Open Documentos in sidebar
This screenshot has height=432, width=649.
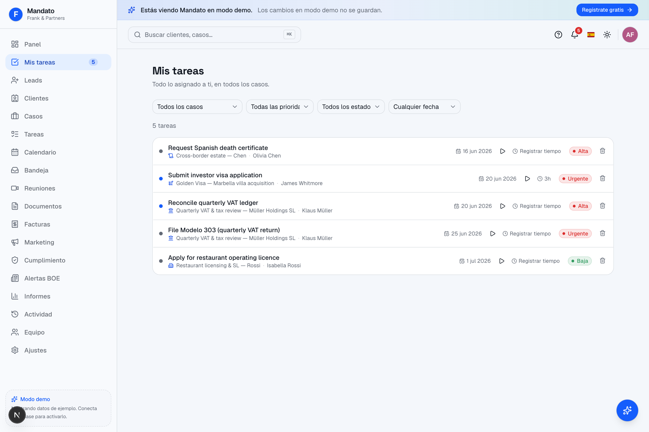pyautogui.click(x=58, y=206)
